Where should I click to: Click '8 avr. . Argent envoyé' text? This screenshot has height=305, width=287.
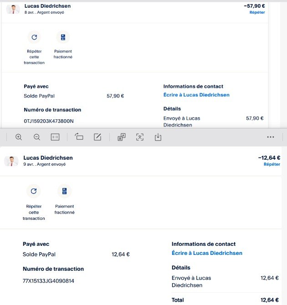tap(44, 12)
